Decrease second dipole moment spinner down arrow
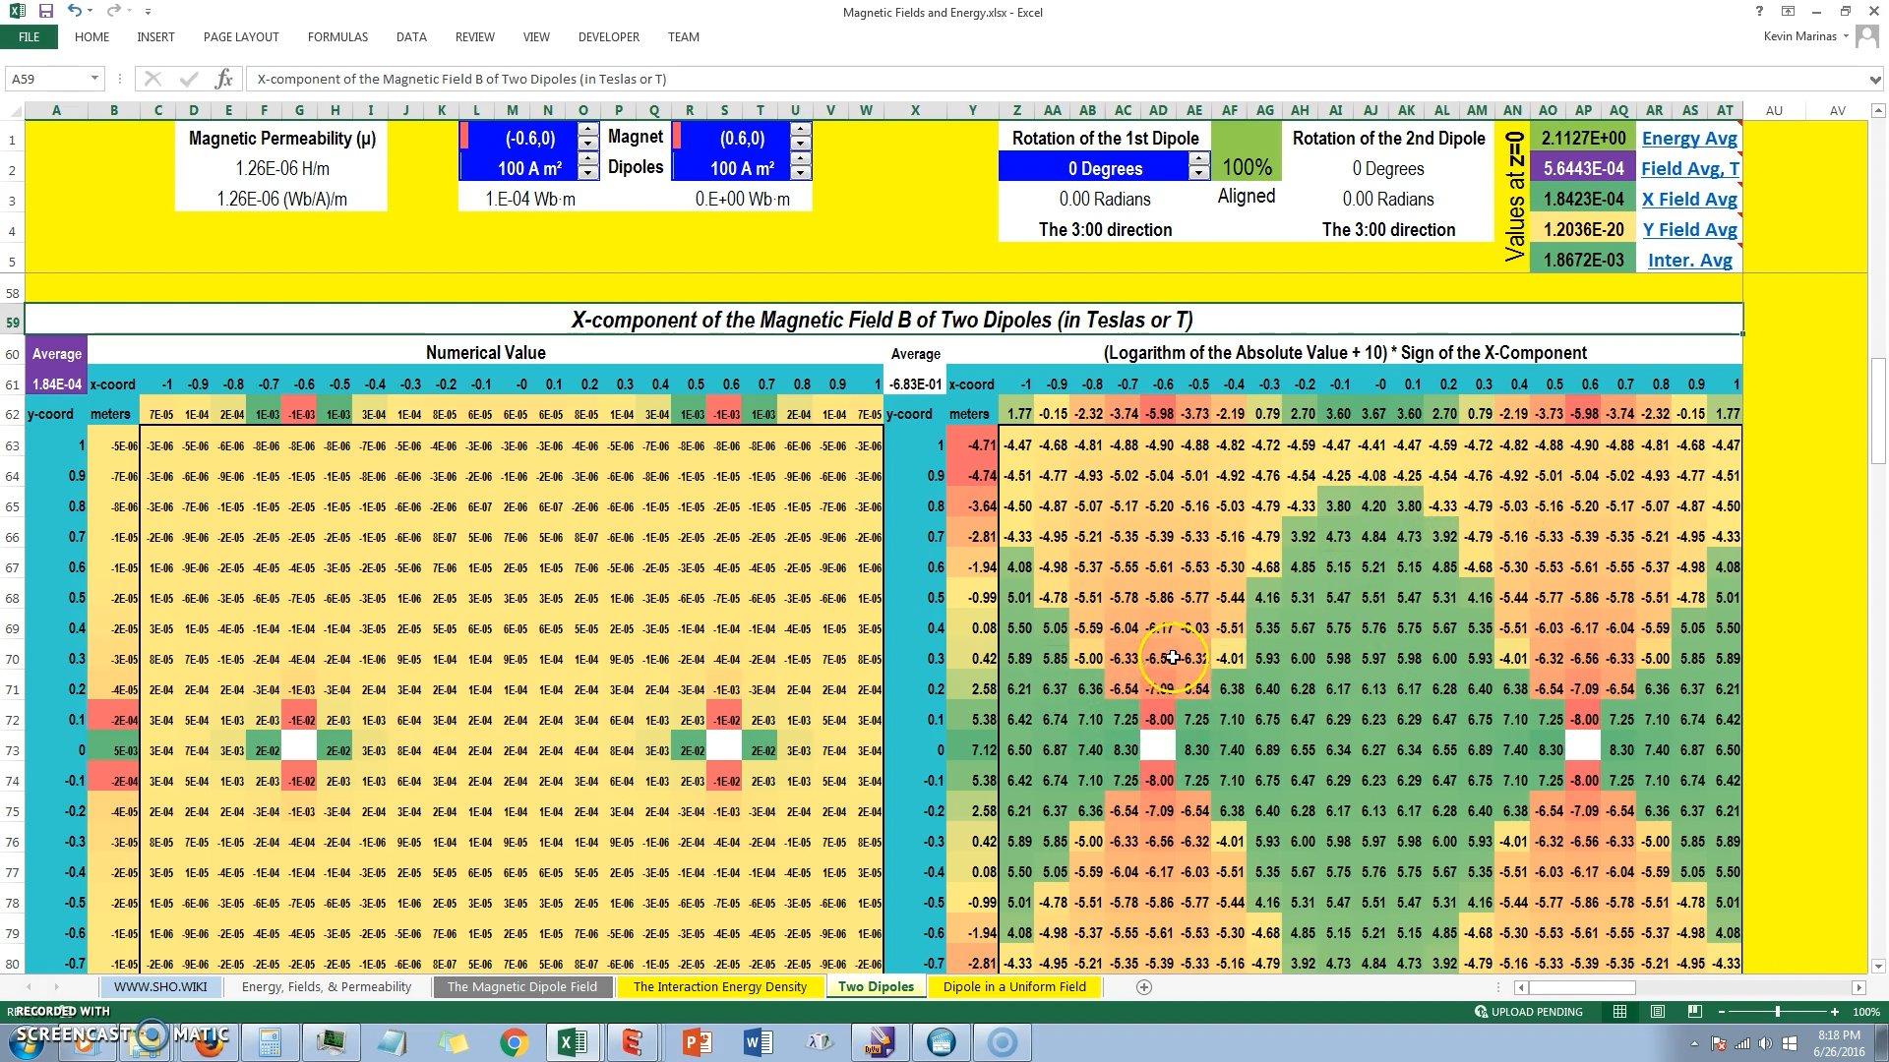This screenshot has width=1889, height=1062. (800, 174)
